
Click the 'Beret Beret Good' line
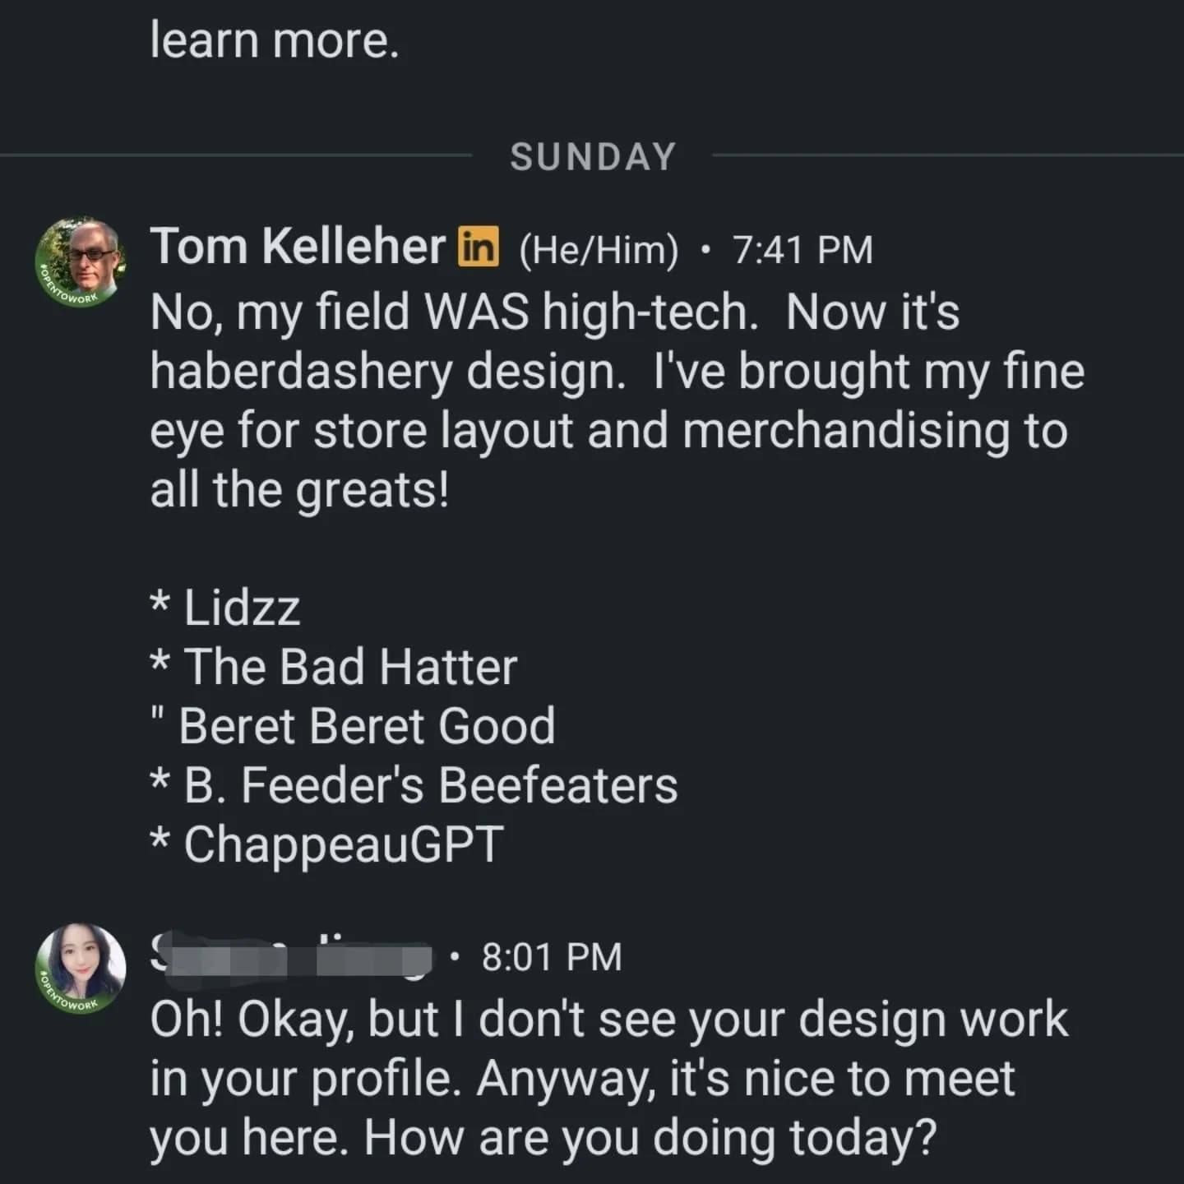pos(353,726)
